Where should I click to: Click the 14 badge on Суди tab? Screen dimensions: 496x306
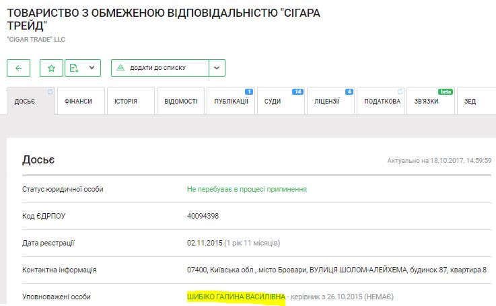[x=297, y=91]
